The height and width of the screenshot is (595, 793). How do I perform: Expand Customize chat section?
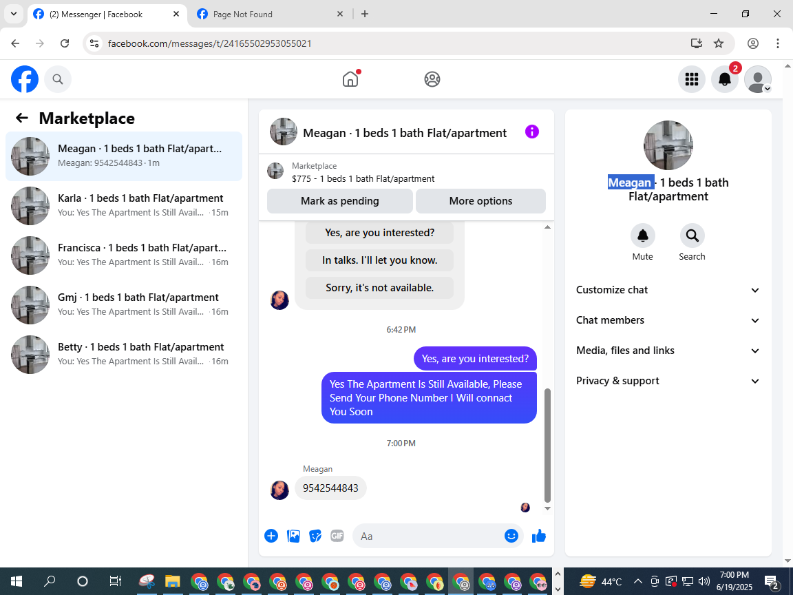coord(668,290)
